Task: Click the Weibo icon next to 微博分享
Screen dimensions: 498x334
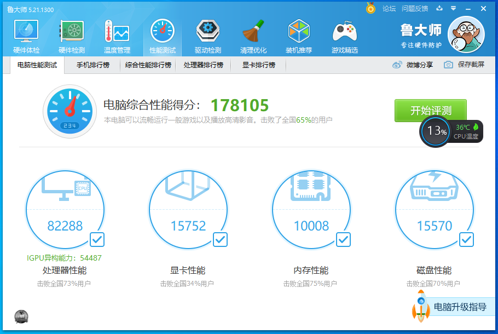Action: (397, 65)
